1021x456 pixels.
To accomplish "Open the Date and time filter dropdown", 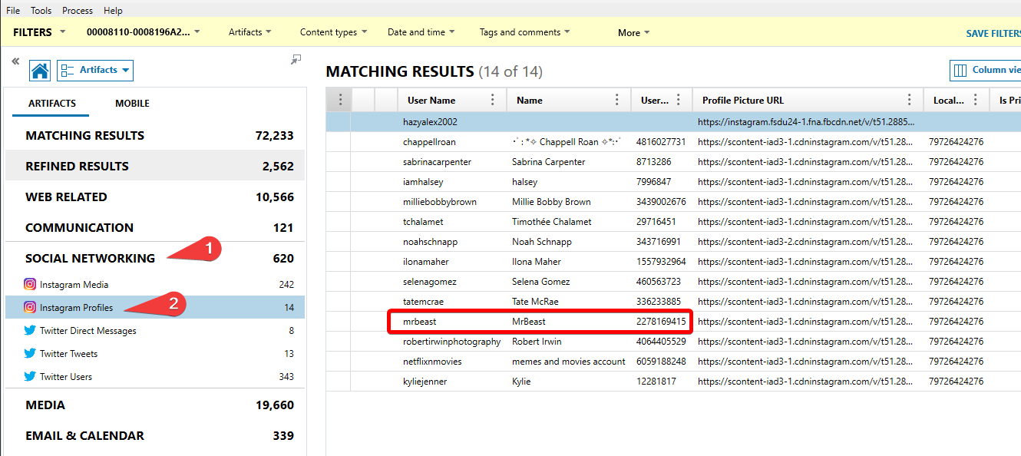I will (421, 32).
